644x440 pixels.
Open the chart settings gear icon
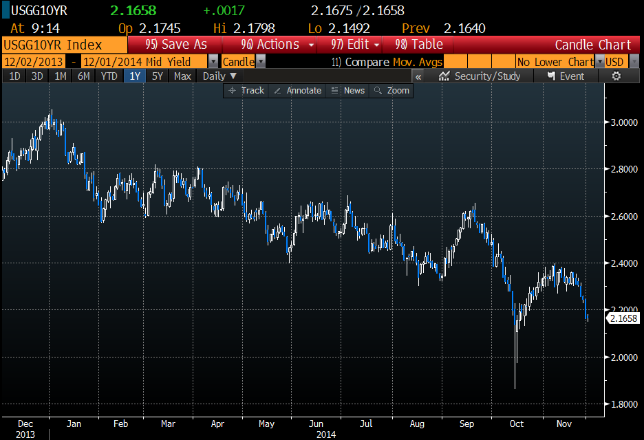point(616,76)
